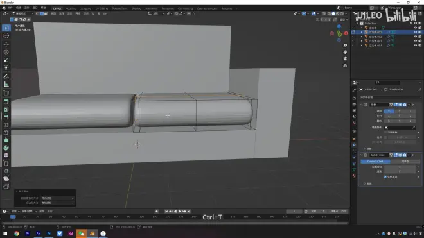Toggle camera view in the viewport

tap(345, 58)
